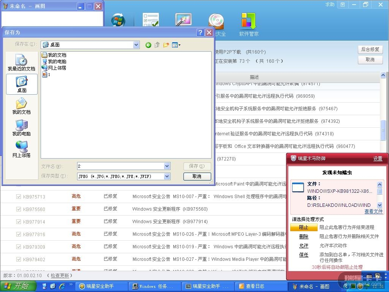The width and height of the screenshot is (389, 292).
Task: Click Internet Explorer quick launch icon
Action: tap(62, 286)
